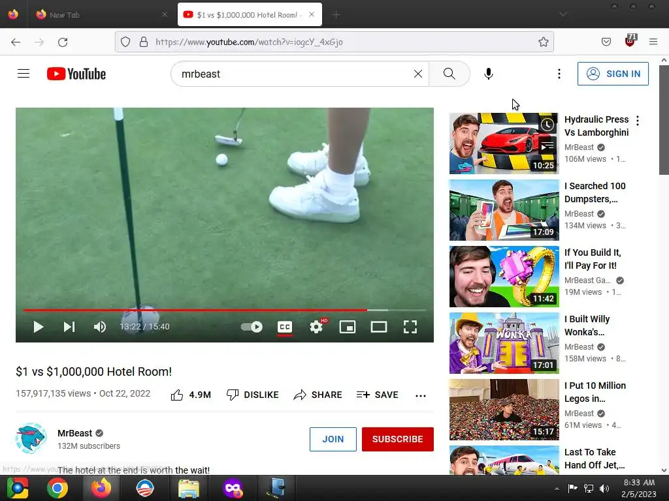The height and width of the screenshot is (501, 669).
Task: Open options menu for Hydraulic Press video
Action: (638, 121)
